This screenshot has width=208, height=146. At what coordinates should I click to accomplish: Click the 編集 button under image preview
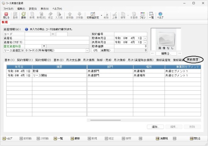point(166,53)
